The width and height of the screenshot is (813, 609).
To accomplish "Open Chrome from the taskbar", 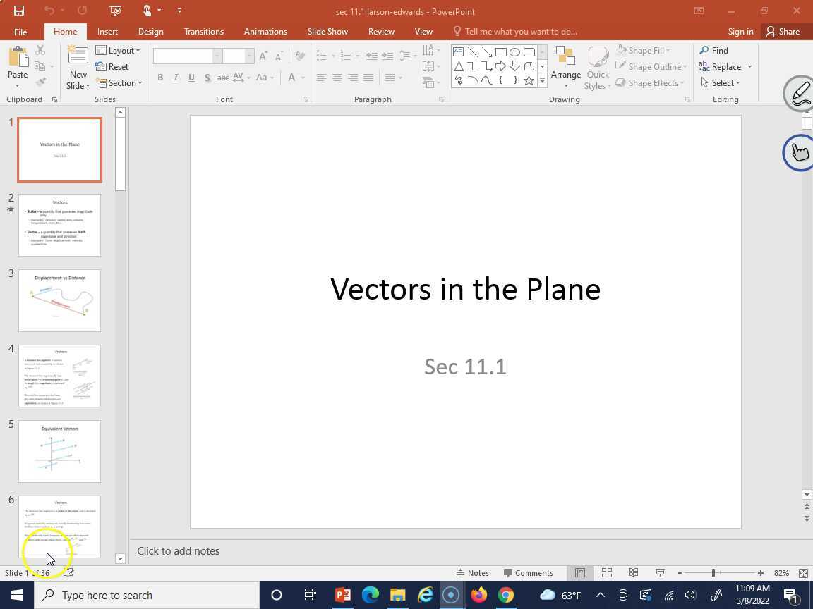I will (505, 595).
